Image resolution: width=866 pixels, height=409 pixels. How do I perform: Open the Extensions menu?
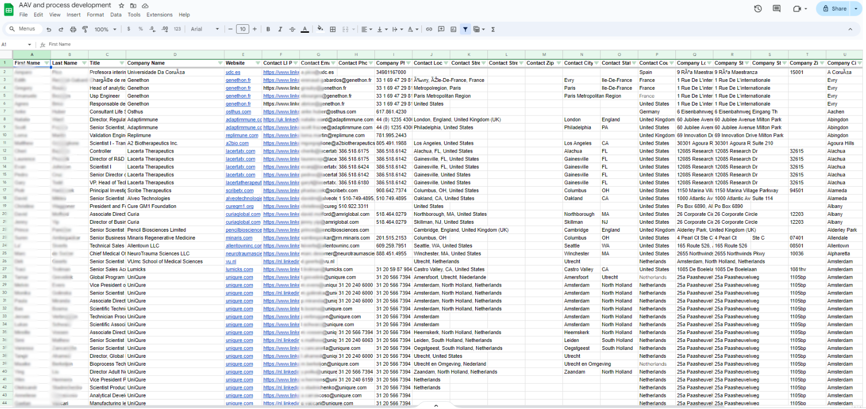pos(159,15)
